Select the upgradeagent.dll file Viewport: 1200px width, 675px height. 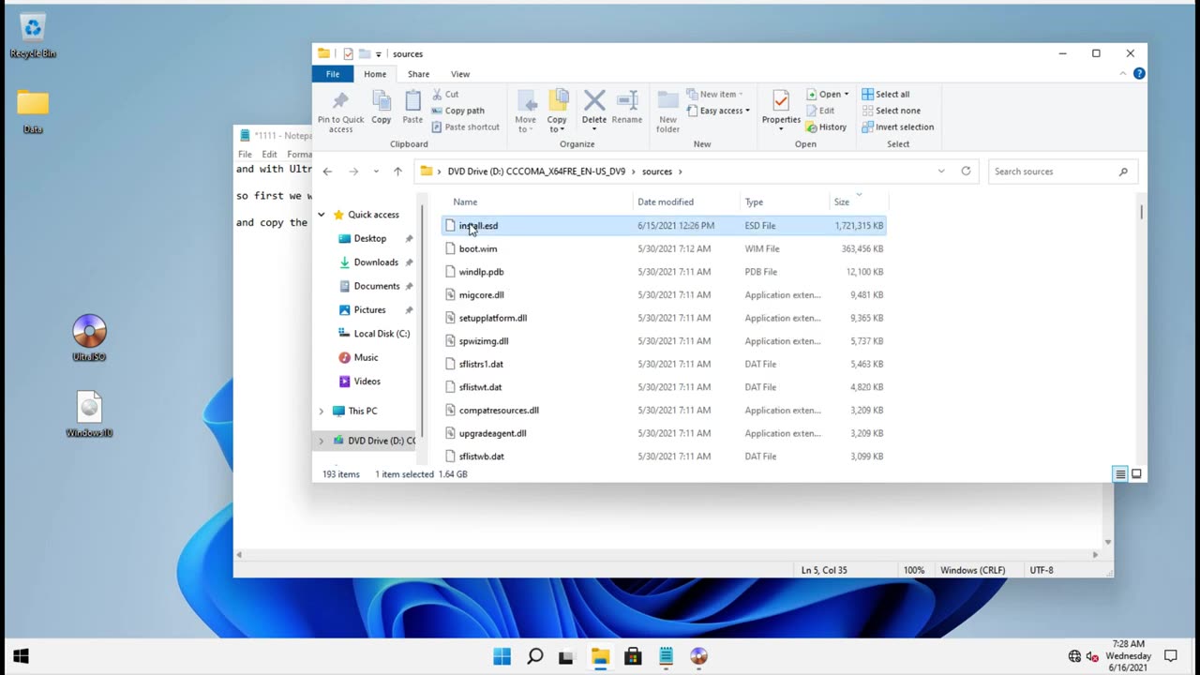(x=664, y=433)
